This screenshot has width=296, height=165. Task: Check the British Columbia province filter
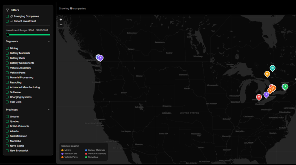point(7,126)
